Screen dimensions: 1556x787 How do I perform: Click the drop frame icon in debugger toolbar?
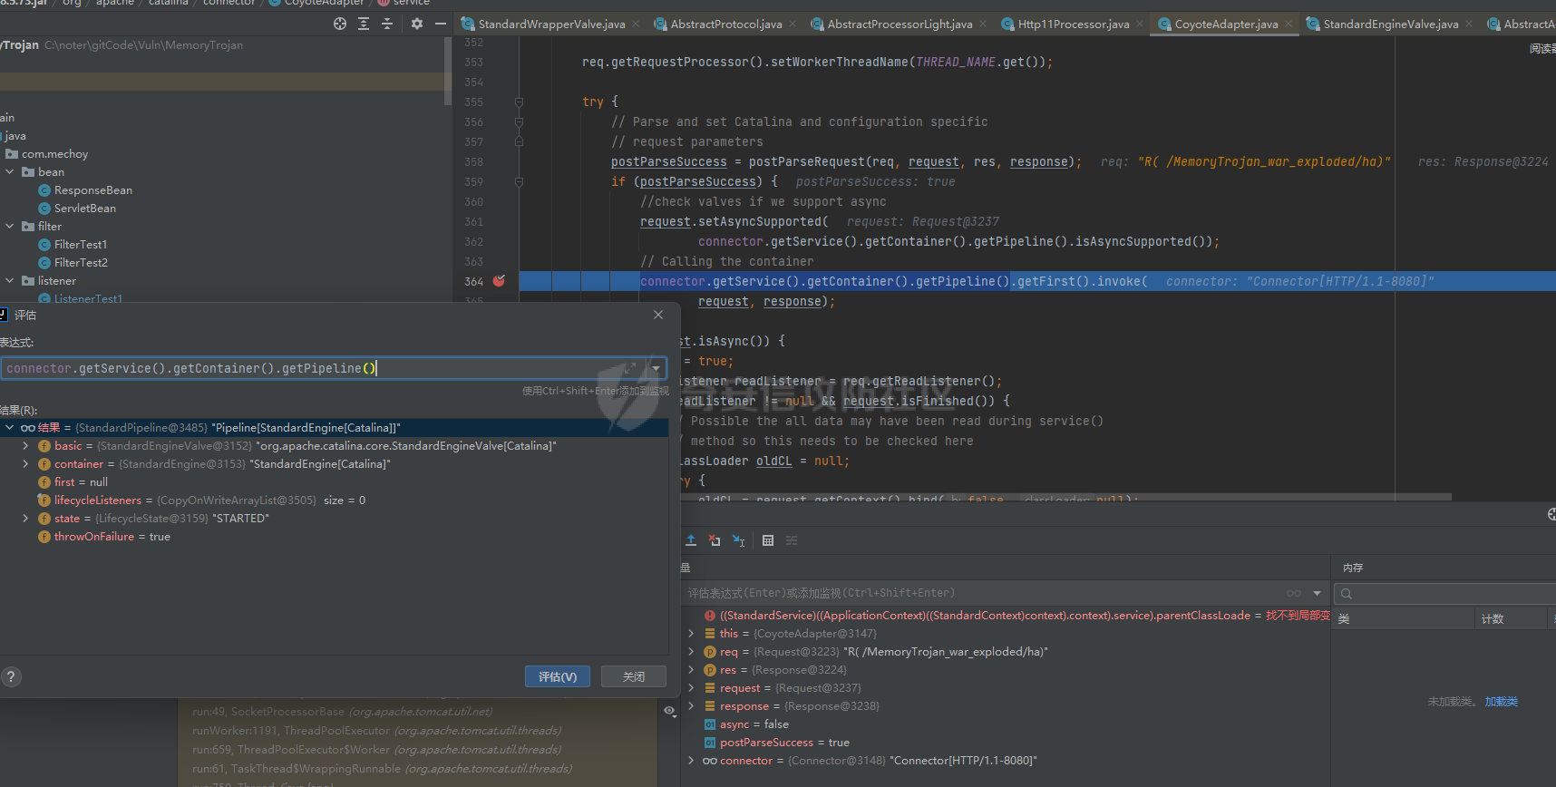pos(715,540)
